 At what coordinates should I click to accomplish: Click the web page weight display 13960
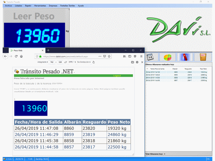(31, 108)
